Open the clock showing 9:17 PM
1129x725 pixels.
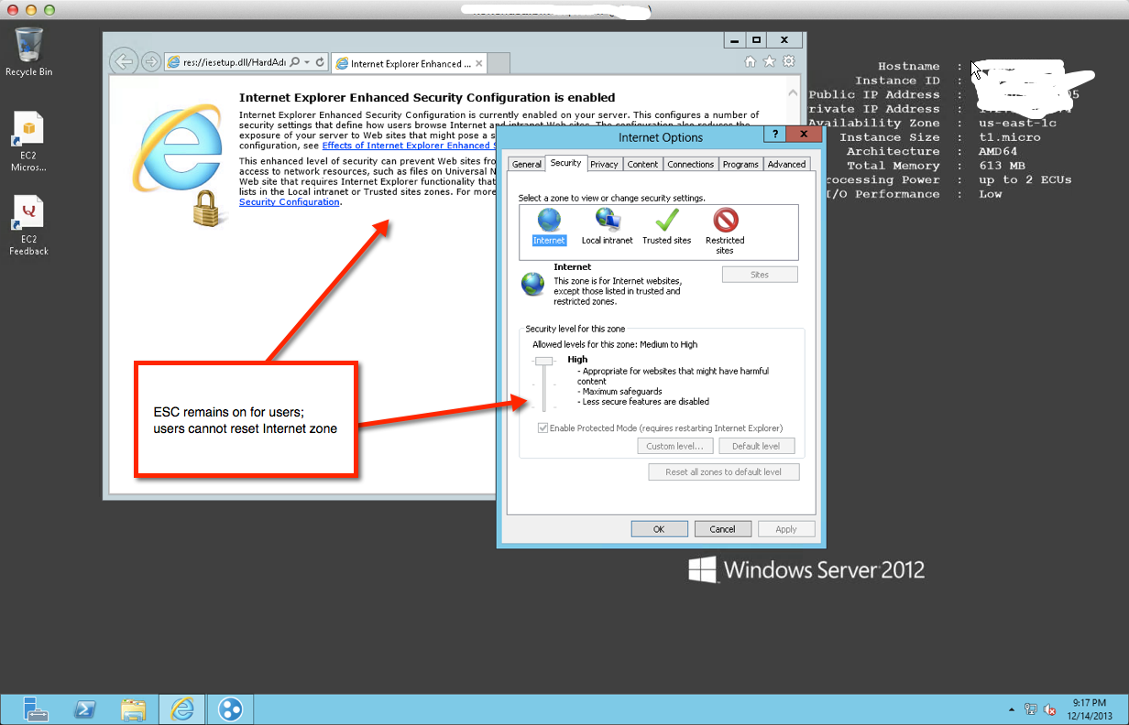(1088, 709)
